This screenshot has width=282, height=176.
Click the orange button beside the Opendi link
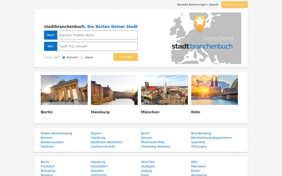(x=234, y=5)
